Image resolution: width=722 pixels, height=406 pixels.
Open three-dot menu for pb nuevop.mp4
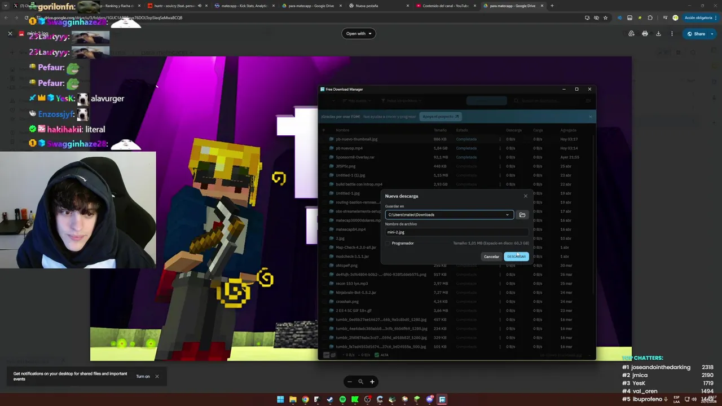coord(500,148)
